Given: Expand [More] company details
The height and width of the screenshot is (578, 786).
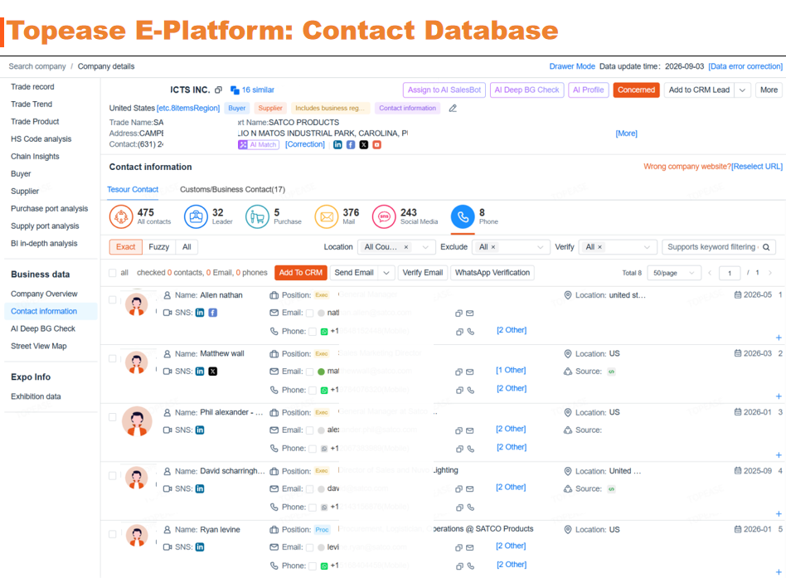Looking at the screenshot, I should [x=626, y=134].
